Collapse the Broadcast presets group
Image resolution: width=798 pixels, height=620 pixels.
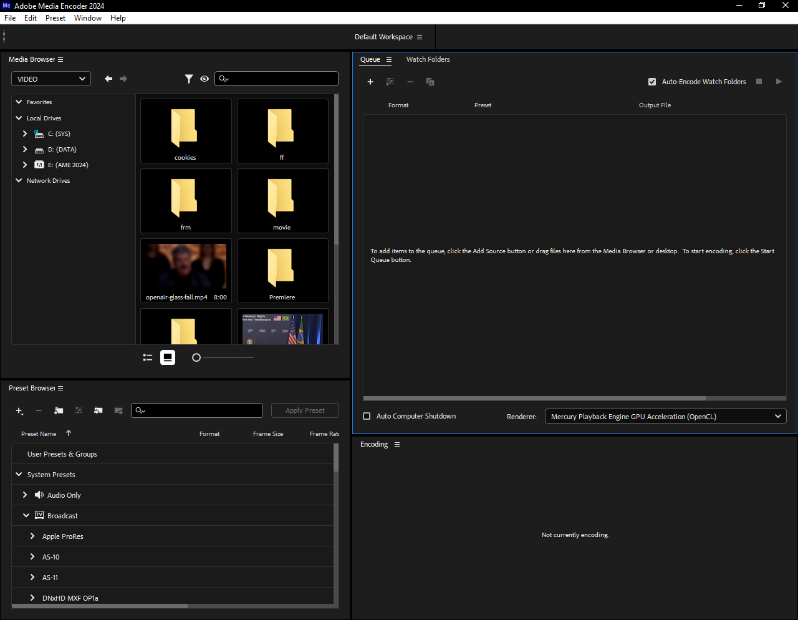click(x=26, y=516)
